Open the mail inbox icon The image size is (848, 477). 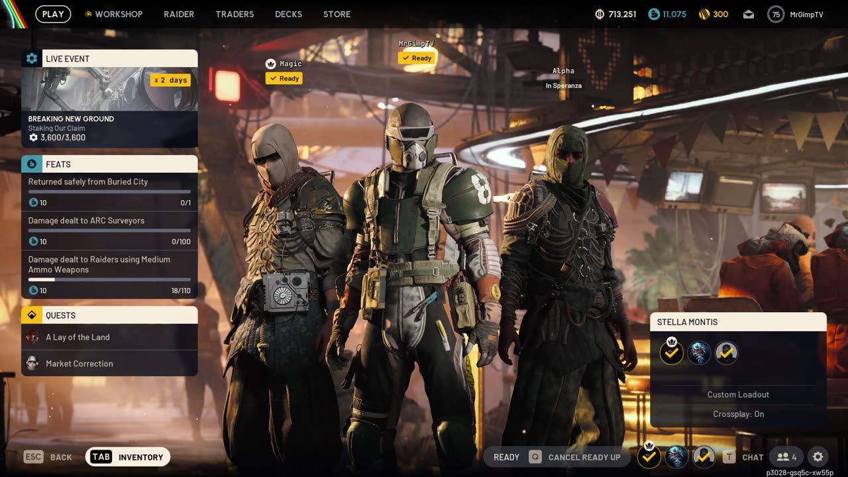tap(749, 15)
